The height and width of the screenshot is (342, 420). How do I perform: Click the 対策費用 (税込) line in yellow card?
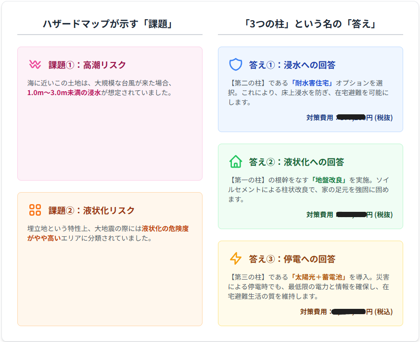tap(346, 312)
